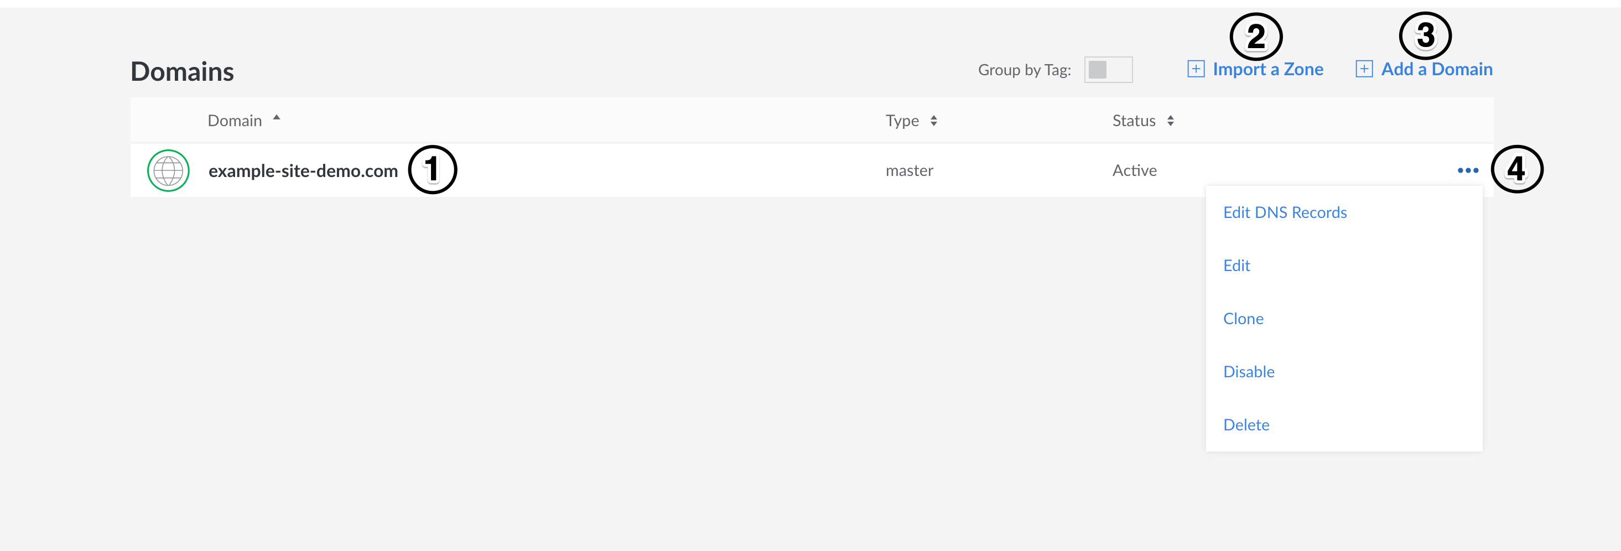Click the Status column sort arrows

pos(1171,121)
